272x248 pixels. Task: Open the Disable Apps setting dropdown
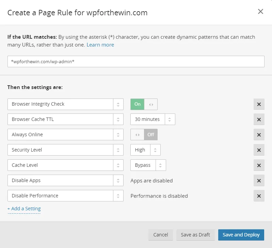65,180
